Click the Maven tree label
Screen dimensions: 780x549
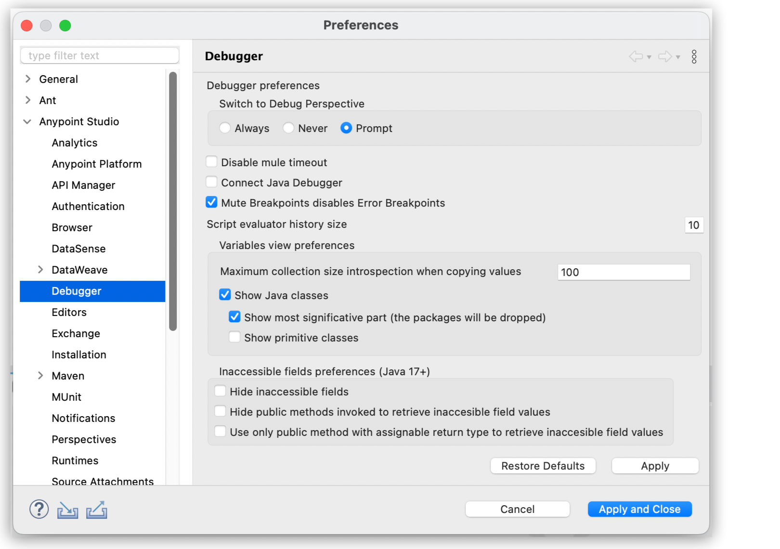point(68,376)
